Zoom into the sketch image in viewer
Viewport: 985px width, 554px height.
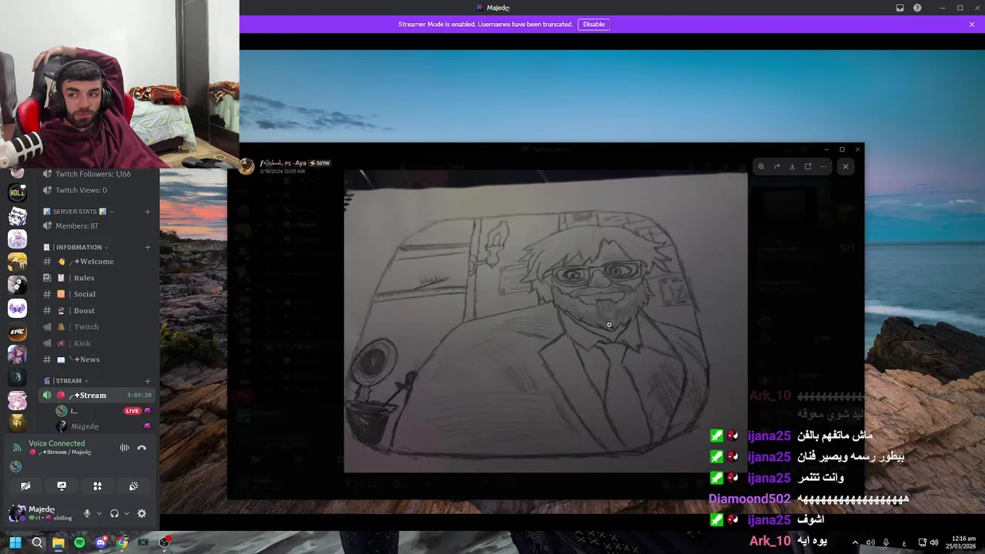point(761,166)
